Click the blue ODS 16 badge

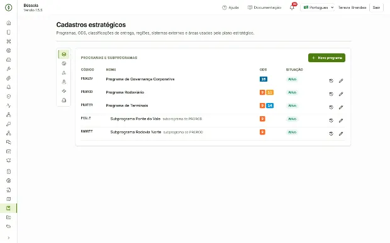click(x=264, y=79)
